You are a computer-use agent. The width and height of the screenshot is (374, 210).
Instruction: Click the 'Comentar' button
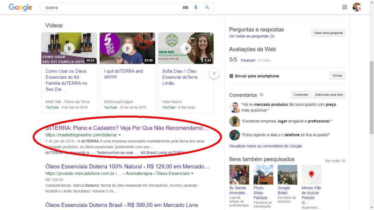click(301, 94)
